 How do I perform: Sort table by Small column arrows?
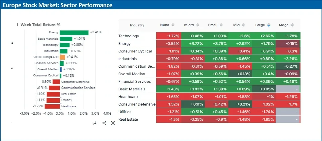coord(221,25)
